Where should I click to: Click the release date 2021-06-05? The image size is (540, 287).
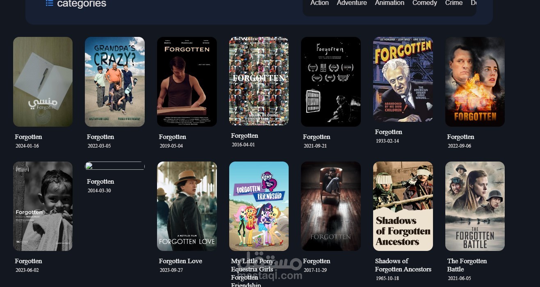[459, 278]
